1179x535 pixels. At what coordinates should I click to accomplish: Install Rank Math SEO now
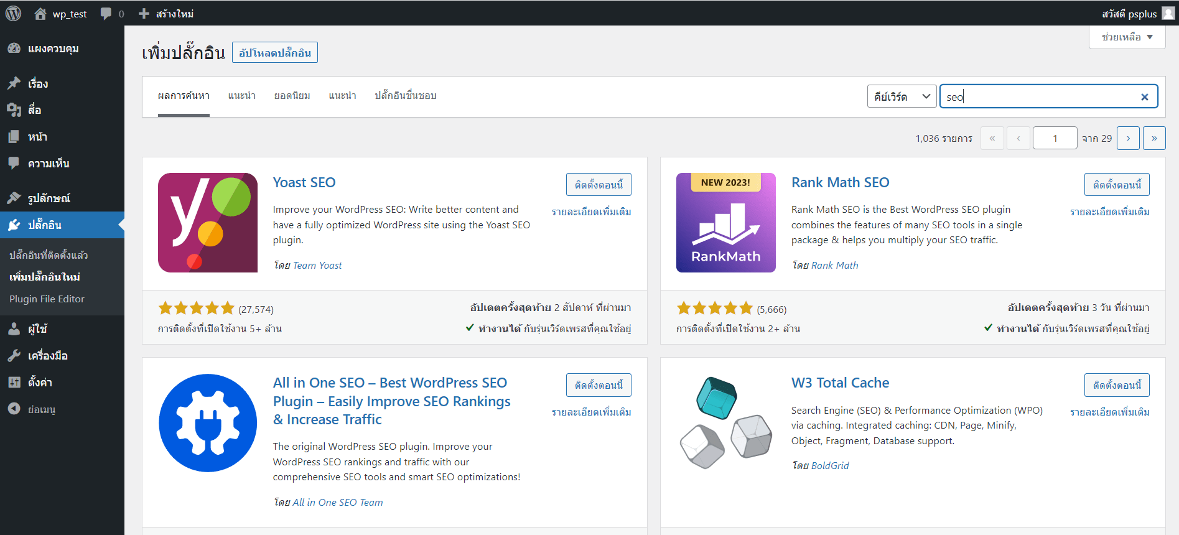point(1117,185)
